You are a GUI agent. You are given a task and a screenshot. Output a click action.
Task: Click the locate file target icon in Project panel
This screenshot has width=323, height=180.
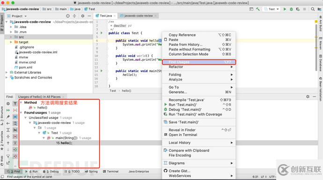coord(68,16)
